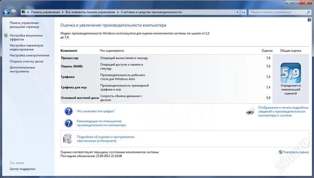314x178 pixels.
Task: Click 'Последнее обновление: 23.09.2012' text
Action: coord(91,156)
